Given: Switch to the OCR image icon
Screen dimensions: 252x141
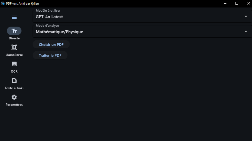Looking at the screenshot, I should 14,64.
